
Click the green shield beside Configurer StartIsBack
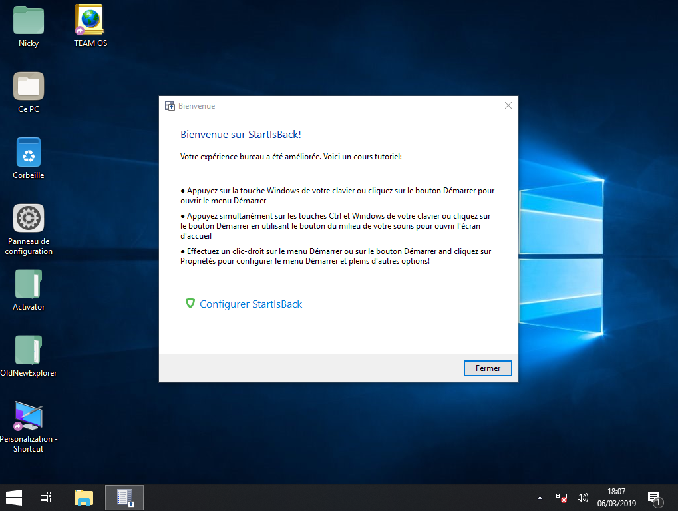click(x=190, y=304)
